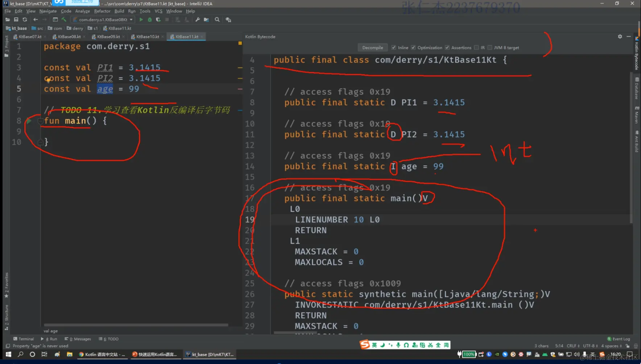The width and height of the screenshot is (641, 364).
Task: Search everywhere with the magnifier icon
Action: [x=217, y=20]
